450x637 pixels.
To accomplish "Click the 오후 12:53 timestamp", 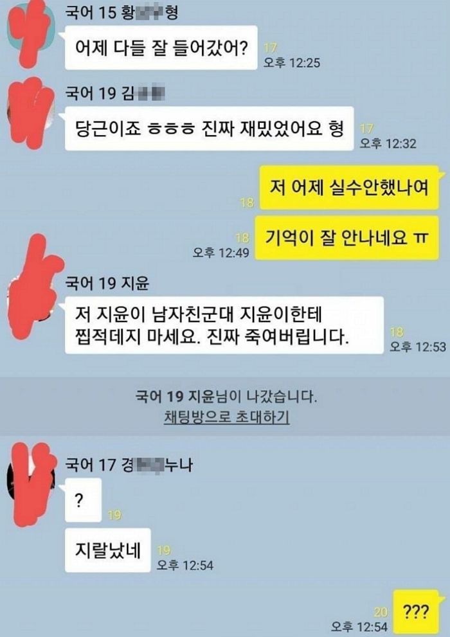I will tap(418, 346).
